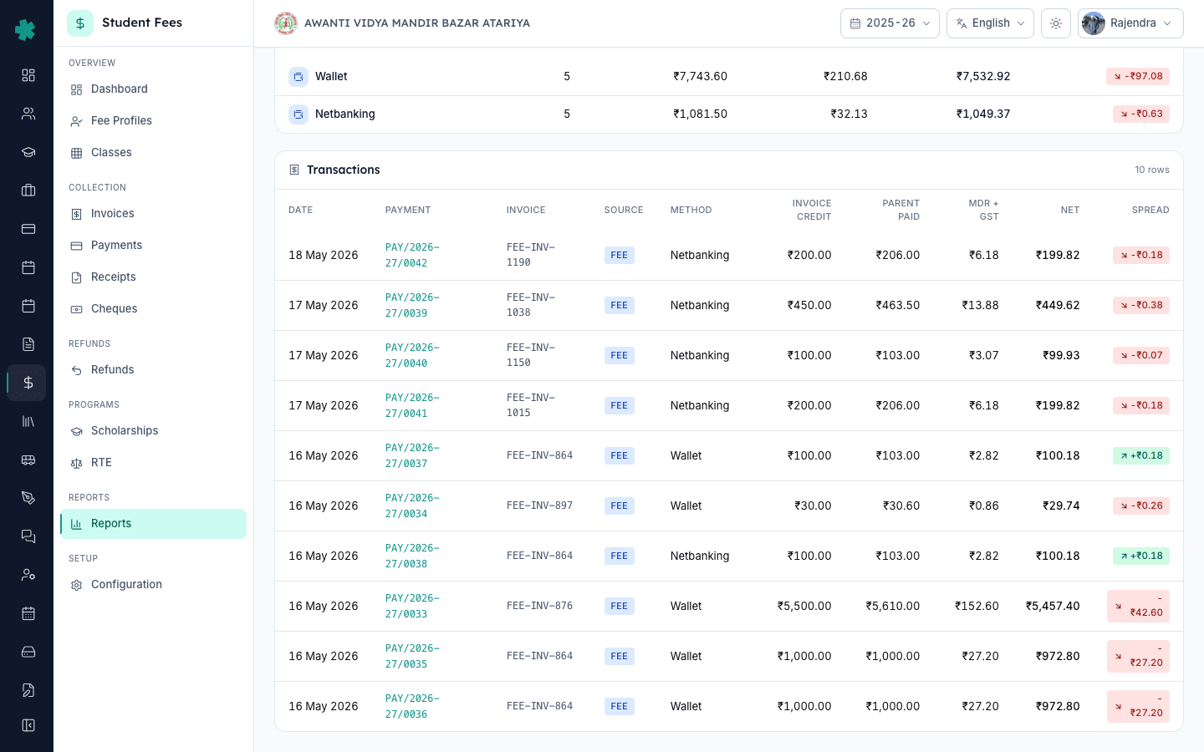The width and height of the screenshot is (1204, 752).
Task: Open payment link PAY/2026-27/0035
Action: 412,656
